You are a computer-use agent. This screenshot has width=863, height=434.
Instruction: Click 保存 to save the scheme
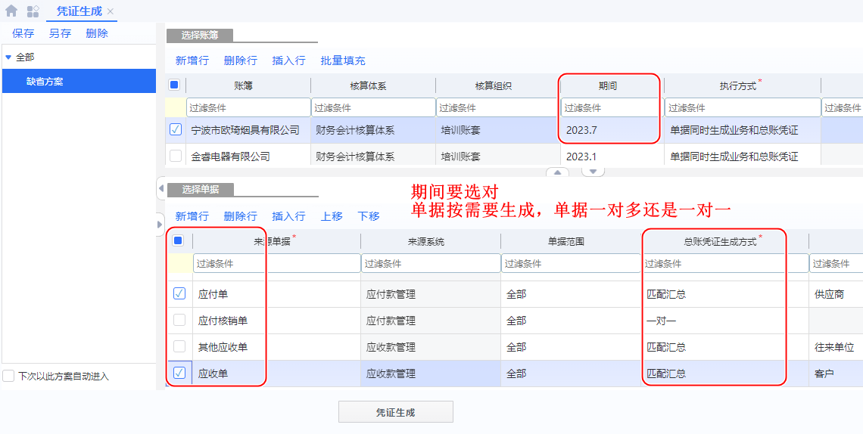23,33
